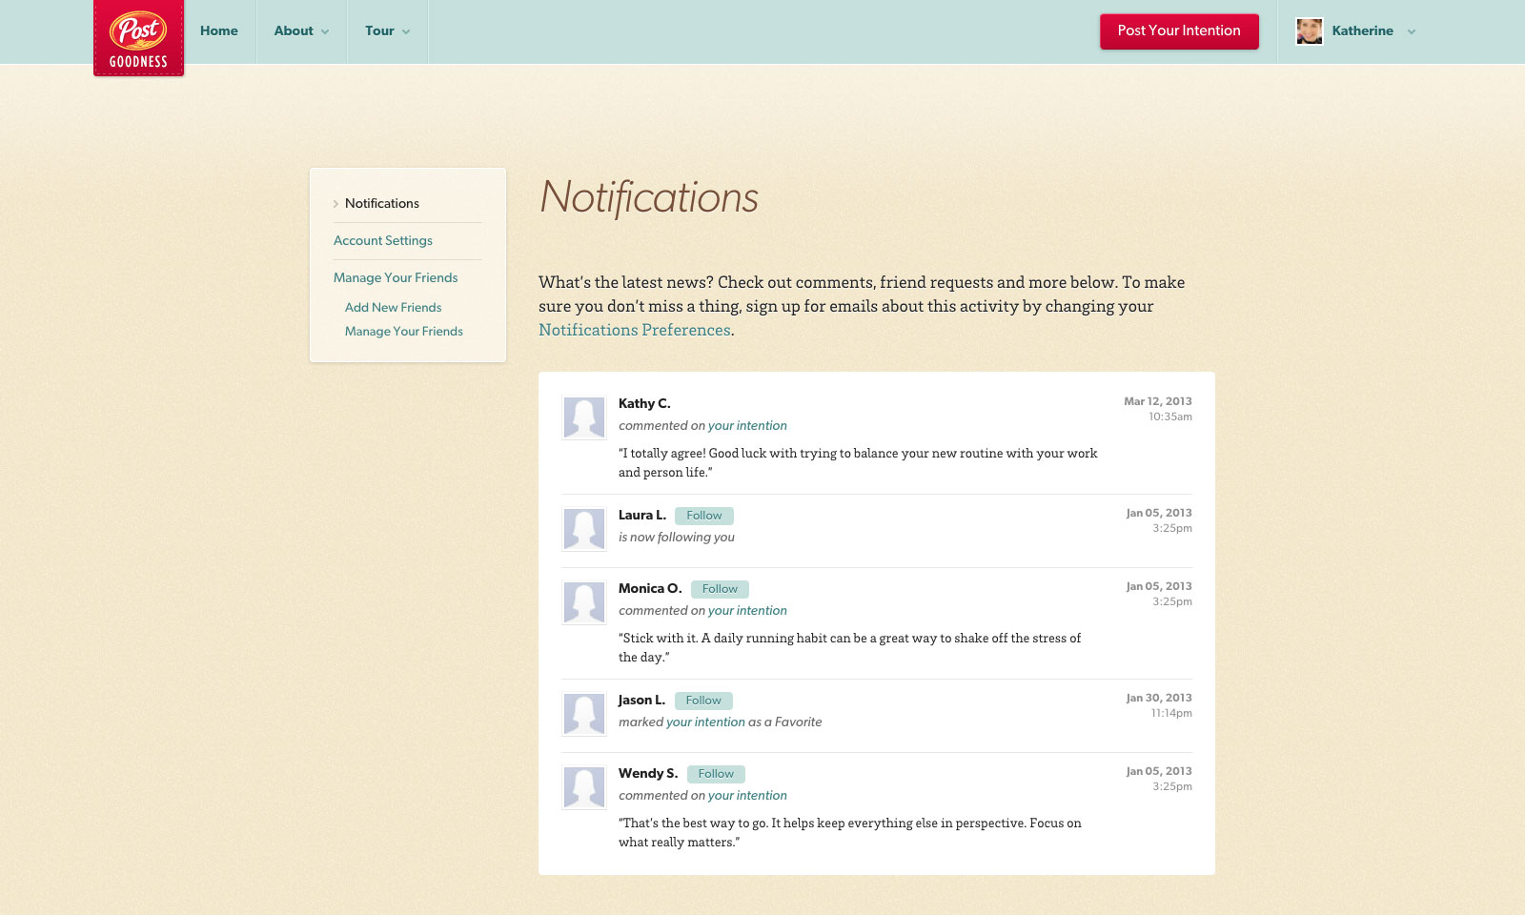Click the Notifications page heading

click(649, 197)
